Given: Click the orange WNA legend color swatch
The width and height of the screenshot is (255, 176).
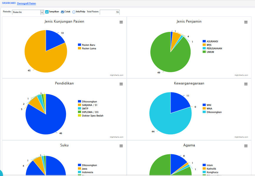Looking at the screenshot, I should coord(204,109).
